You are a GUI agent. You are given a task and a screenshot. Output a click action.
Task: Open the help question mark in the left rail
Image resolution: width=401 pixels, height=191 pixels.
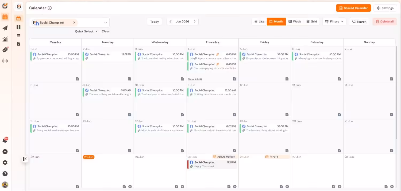point(5,174)
